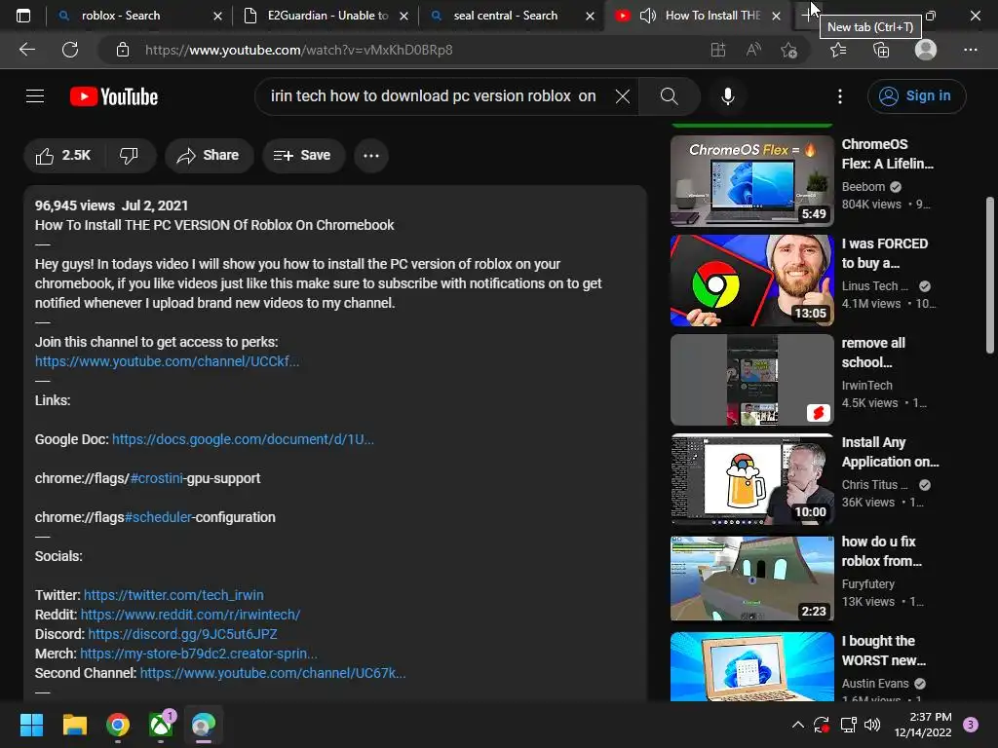The image size is (998, 748).
Task: Start voice search with microphone icon
Action: pyautogui.click(x=727, y=96)
